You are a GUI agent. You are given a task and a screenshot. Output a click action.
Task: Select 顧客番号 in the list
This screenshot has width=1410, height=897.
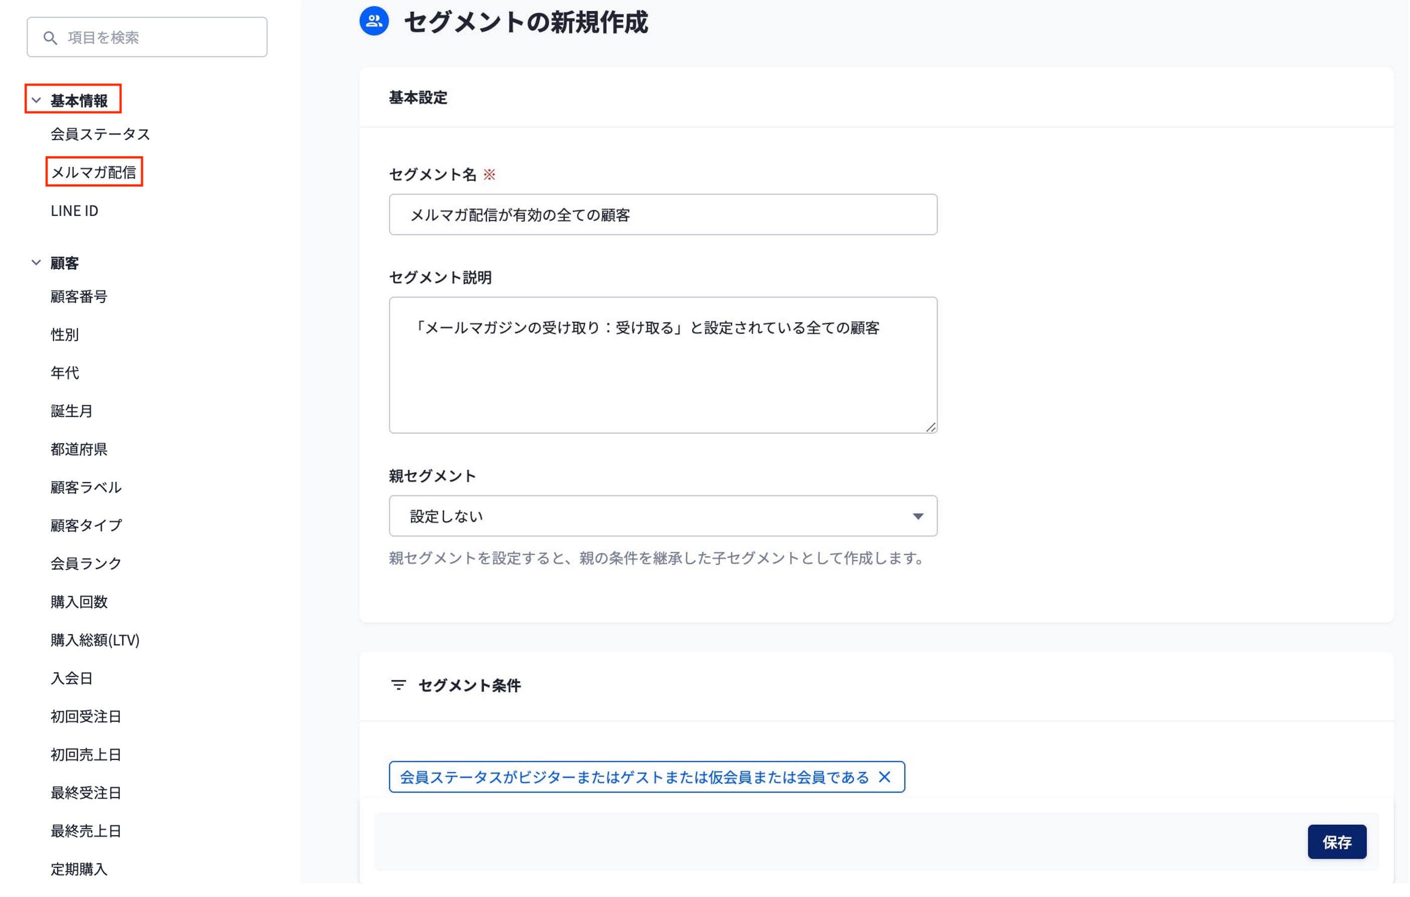(x=79, y=297)
